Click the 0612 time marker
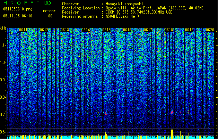Viewport: 218px width, 139px height. click(44, 30)
